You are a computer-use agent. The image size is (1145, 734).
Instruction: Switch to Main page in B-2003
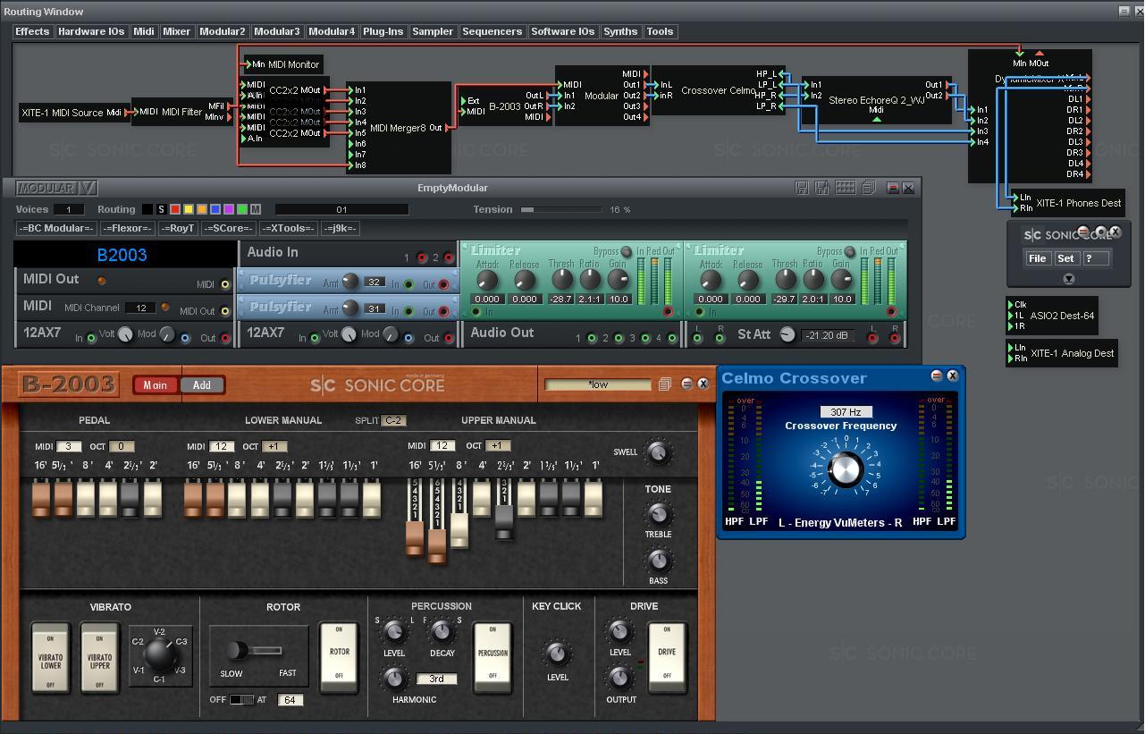point(156,385)
